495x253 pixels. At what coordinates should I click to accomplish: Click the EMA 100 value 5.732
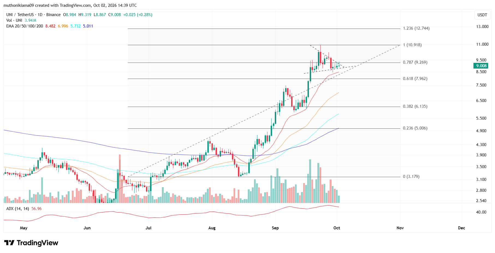click(75, 26)
